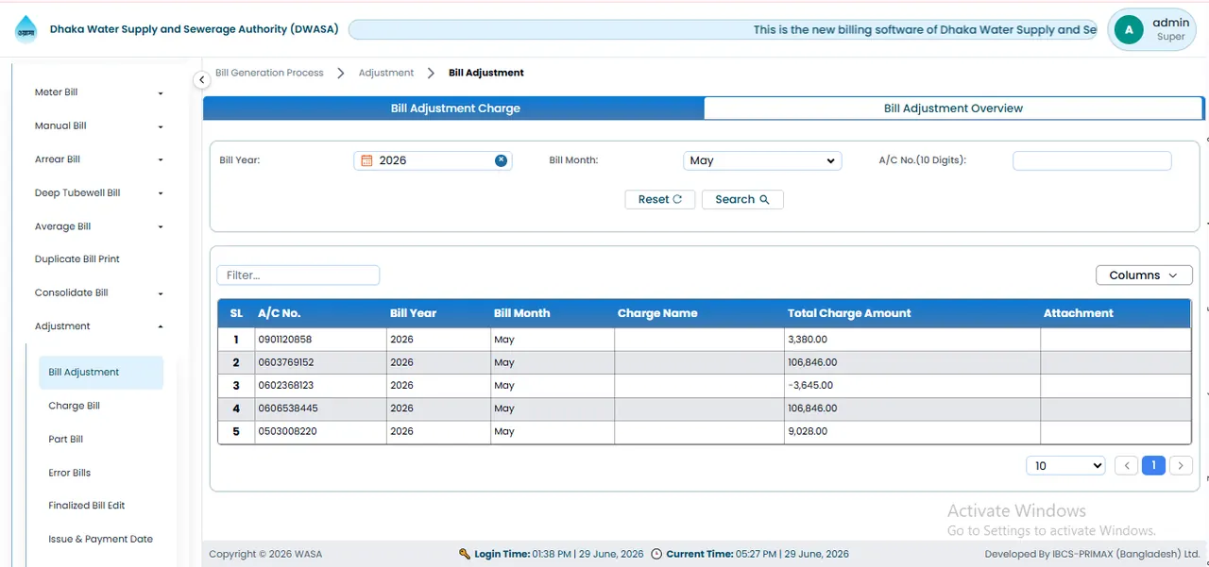Select account 0901120858 cell
The image size is (1209, 567).
(x=321, y=340)
